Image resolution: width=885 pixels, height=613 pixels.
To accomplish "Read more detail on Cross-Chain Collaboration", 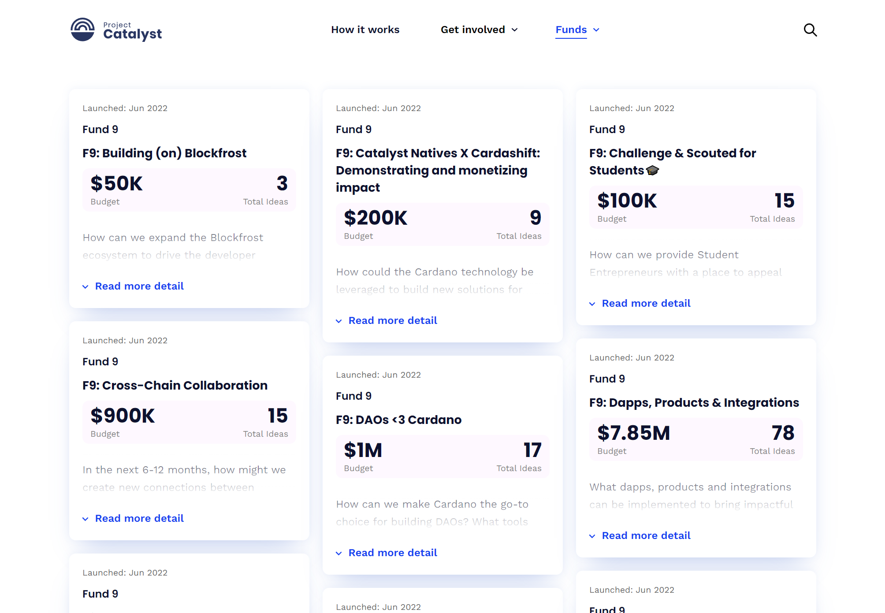I will coord(139,518).
